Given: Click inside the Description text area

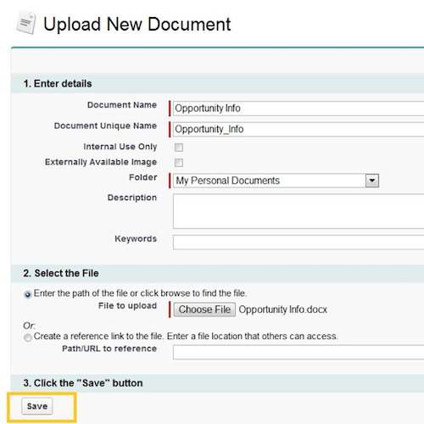Looking at the screenshot, I should pos(298,211).
